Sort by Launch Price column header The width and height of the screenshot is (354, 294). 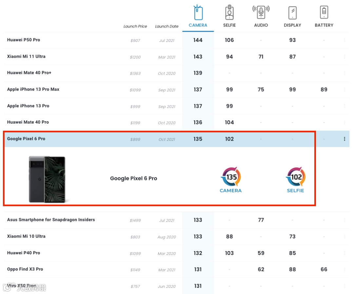click(135, 27)
